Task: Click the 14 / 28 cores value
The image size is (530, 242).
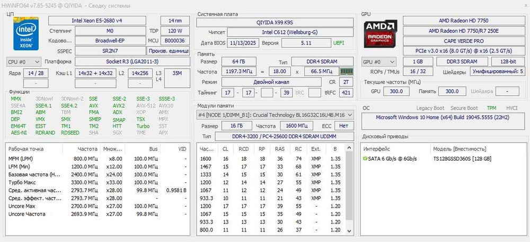Action: 36,73
